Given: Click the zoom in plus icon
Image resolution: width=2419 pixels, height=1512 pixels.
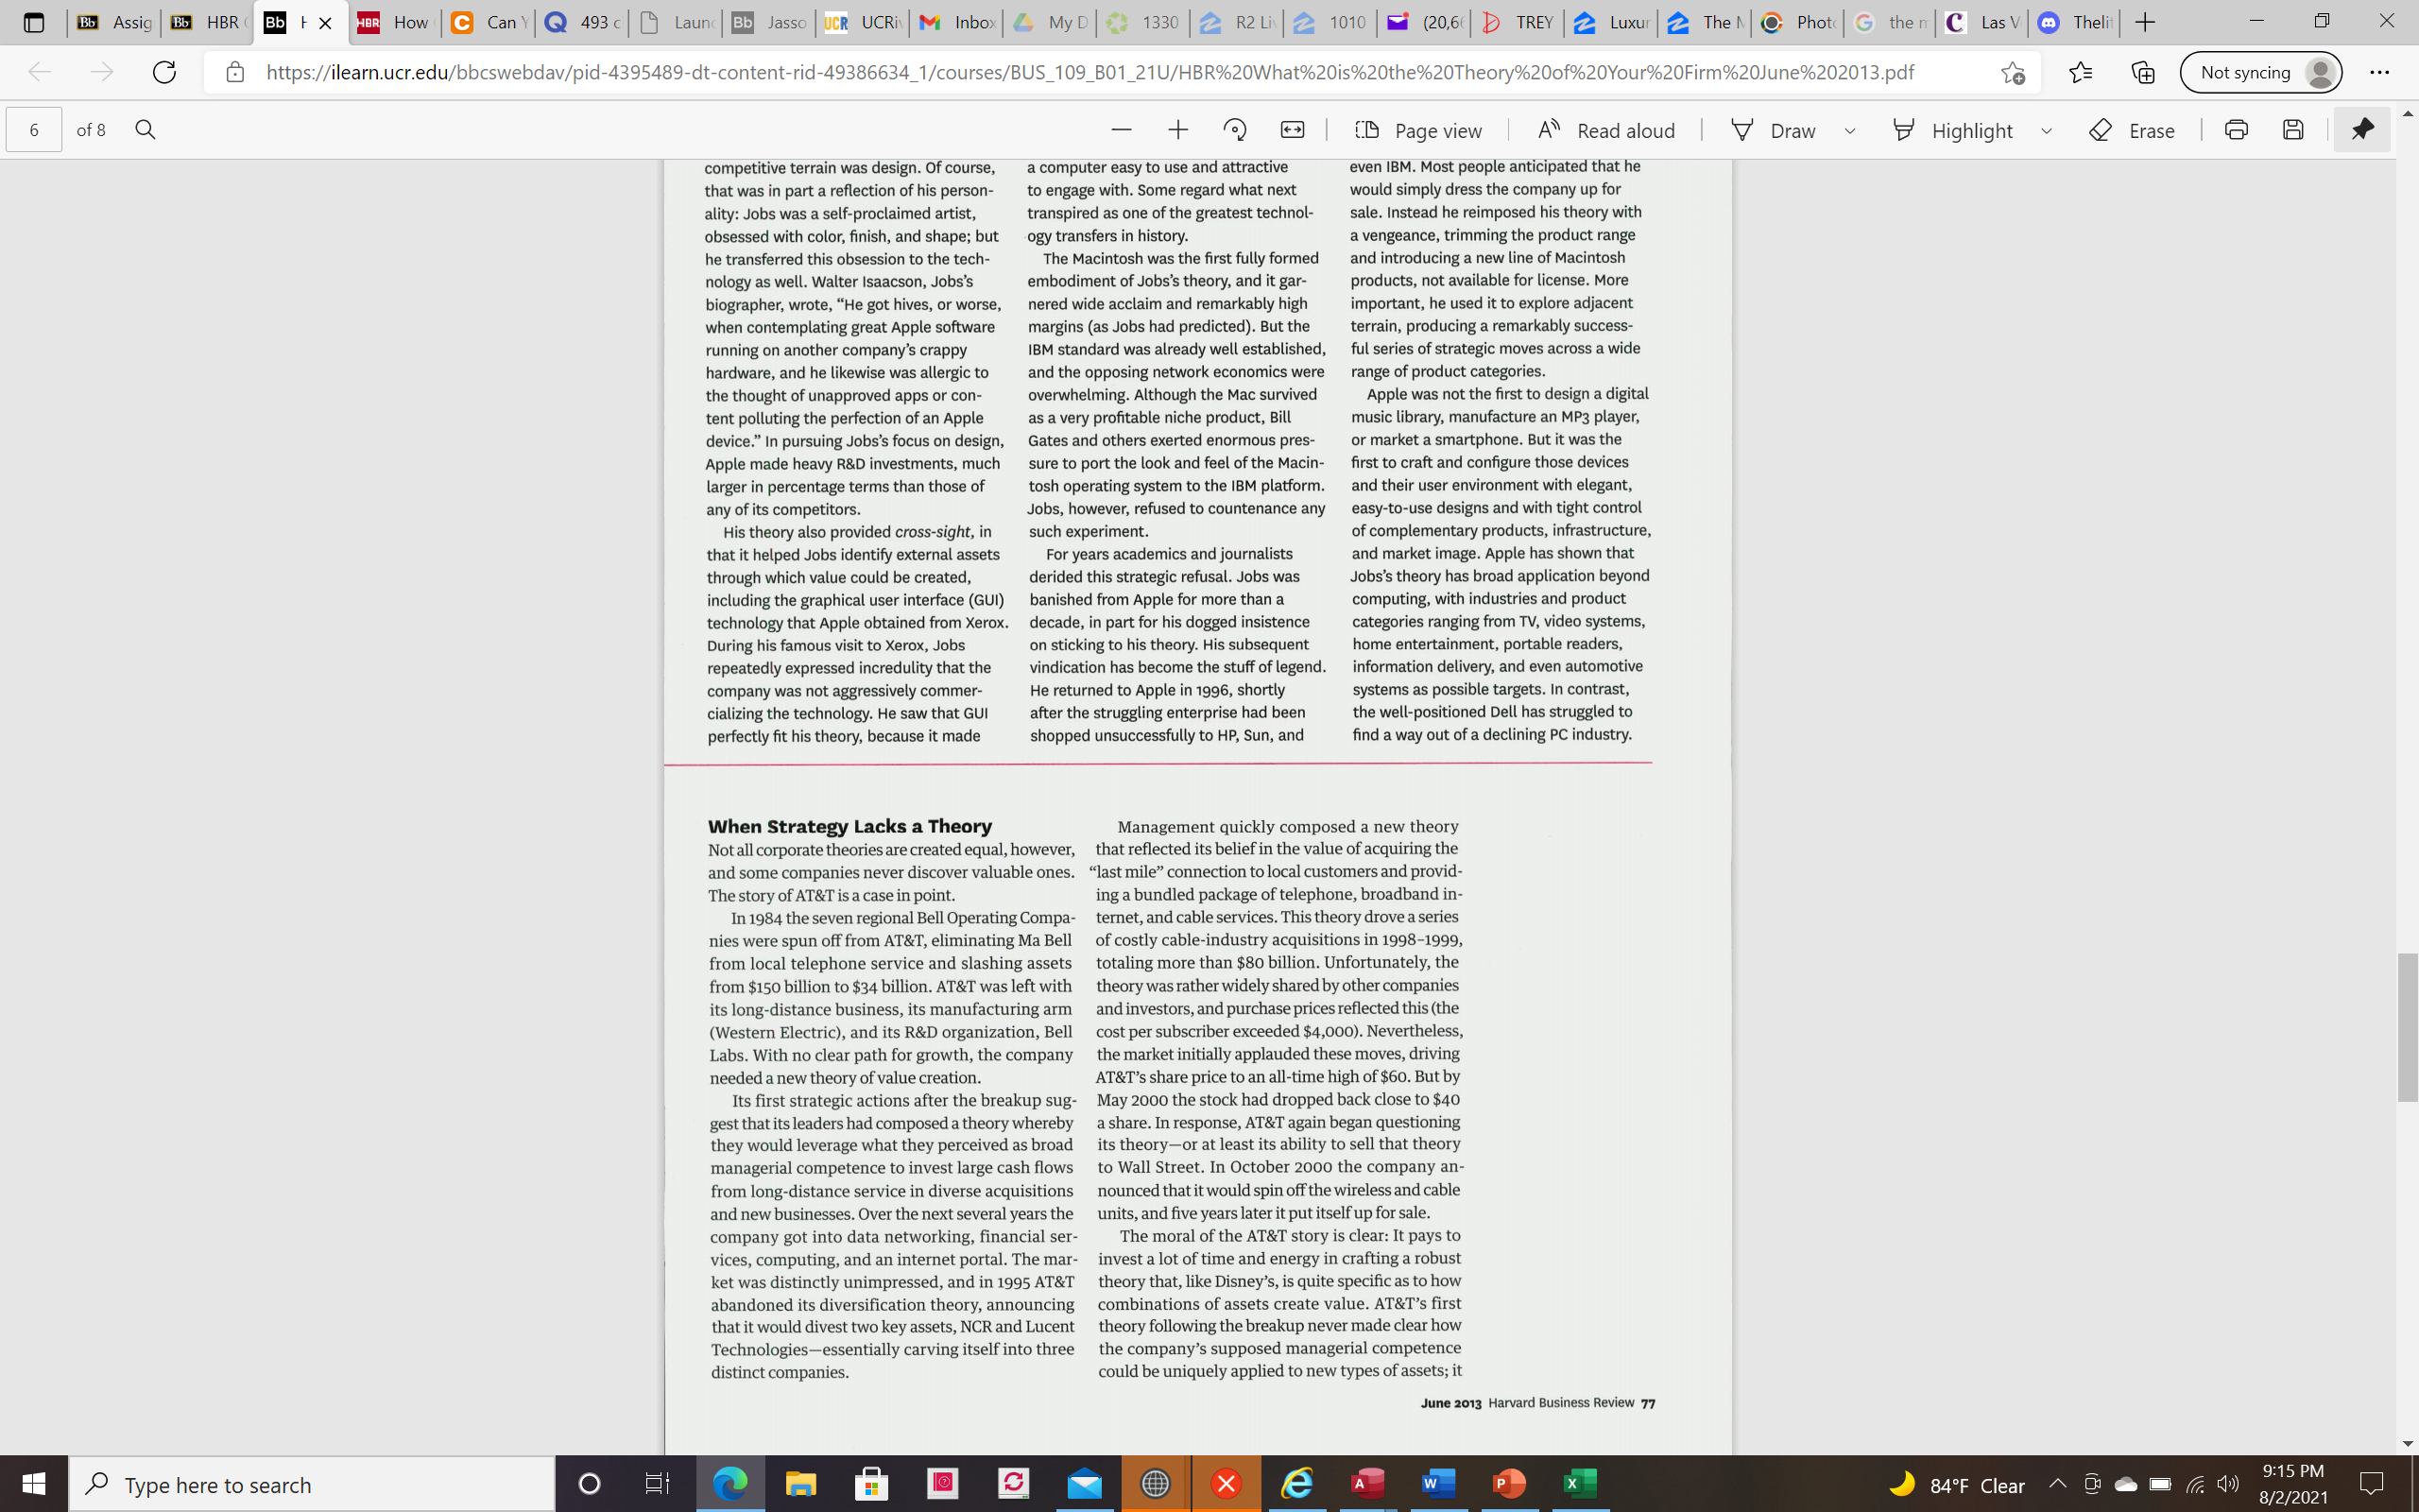Looking at the screenshot, I should [1177, 130].
